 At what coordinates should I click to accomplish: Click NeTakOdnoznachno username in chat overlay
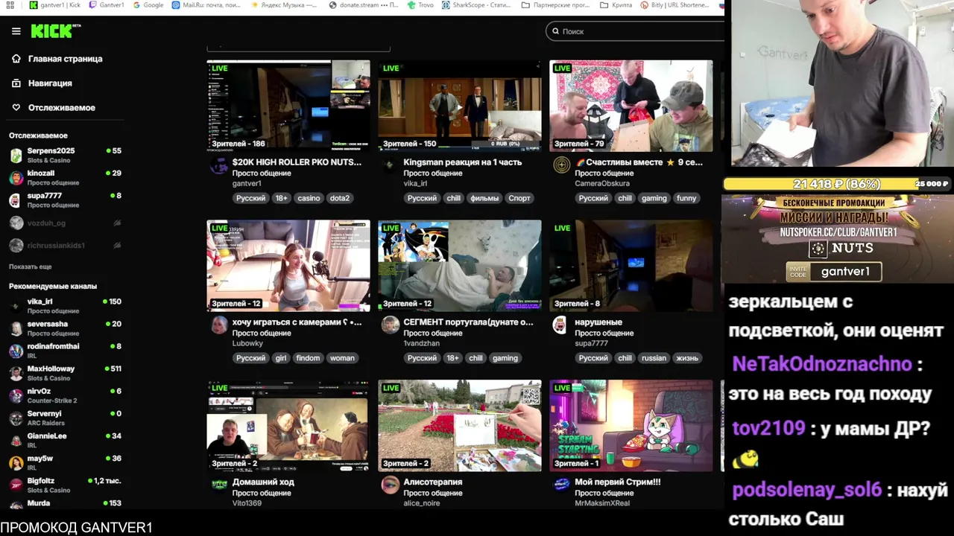coord(822,364)
